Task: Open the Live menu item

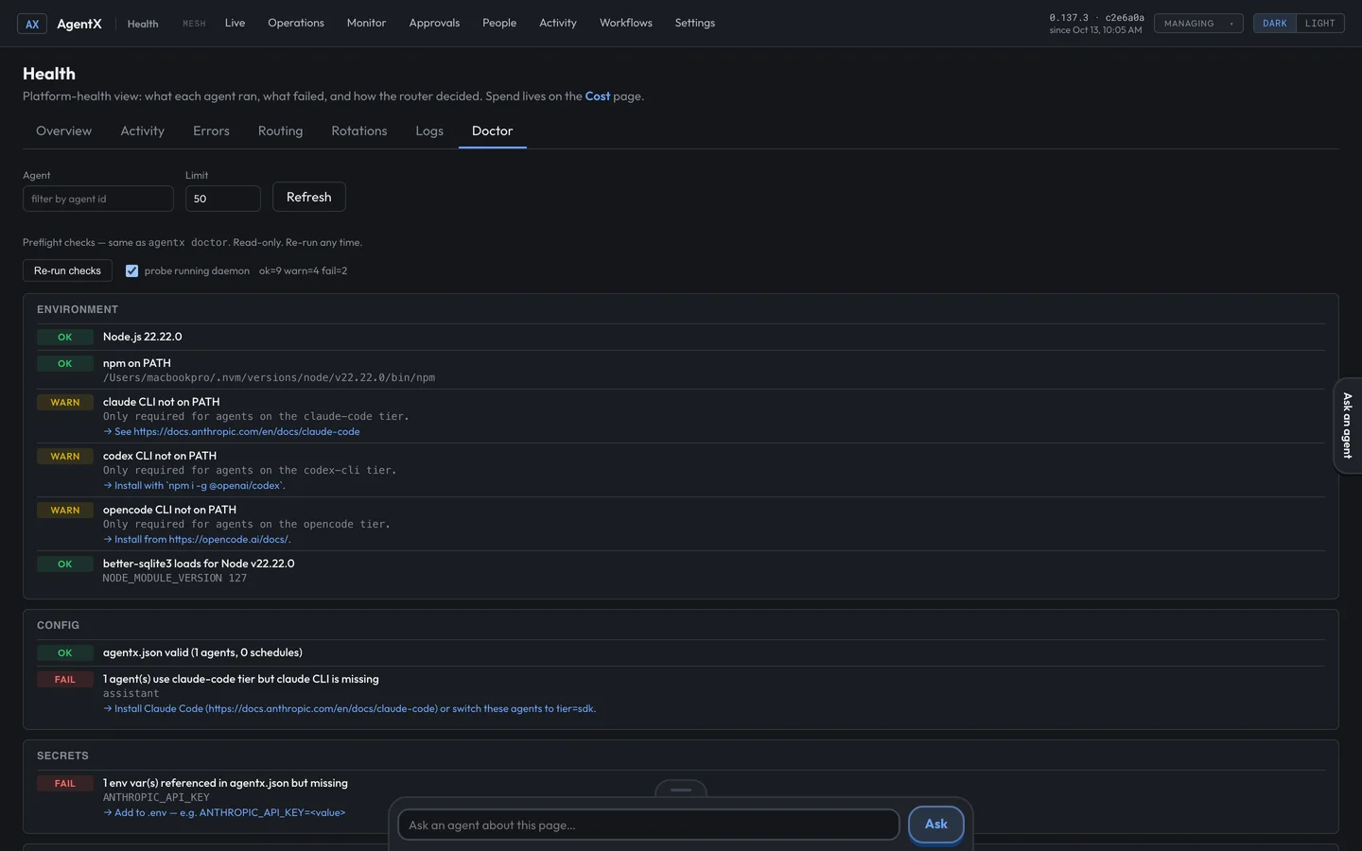Action: (235, 23)
